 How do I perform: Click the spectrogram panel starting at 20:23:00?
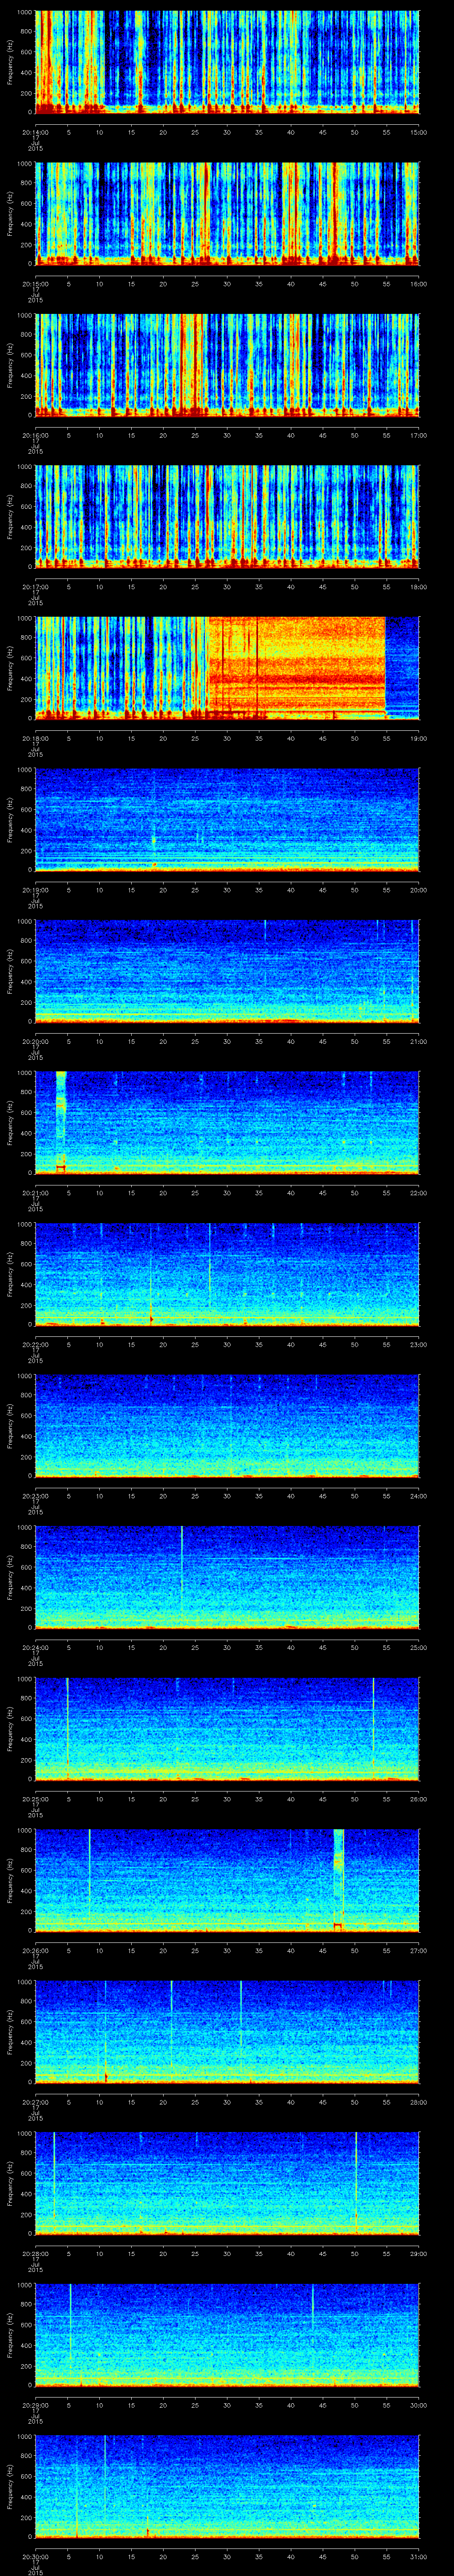pos(227,1426)
